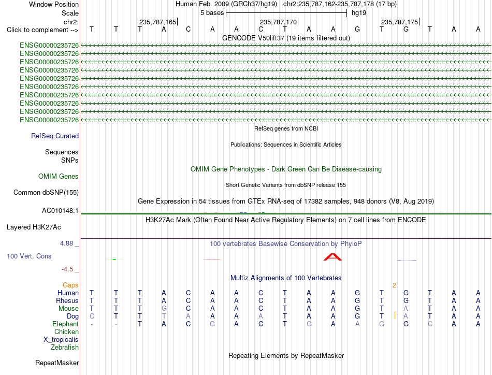Click the -4.5 PhyloP lower limit value
Viewport: 492px width, 375px height.
coord(67,269)
